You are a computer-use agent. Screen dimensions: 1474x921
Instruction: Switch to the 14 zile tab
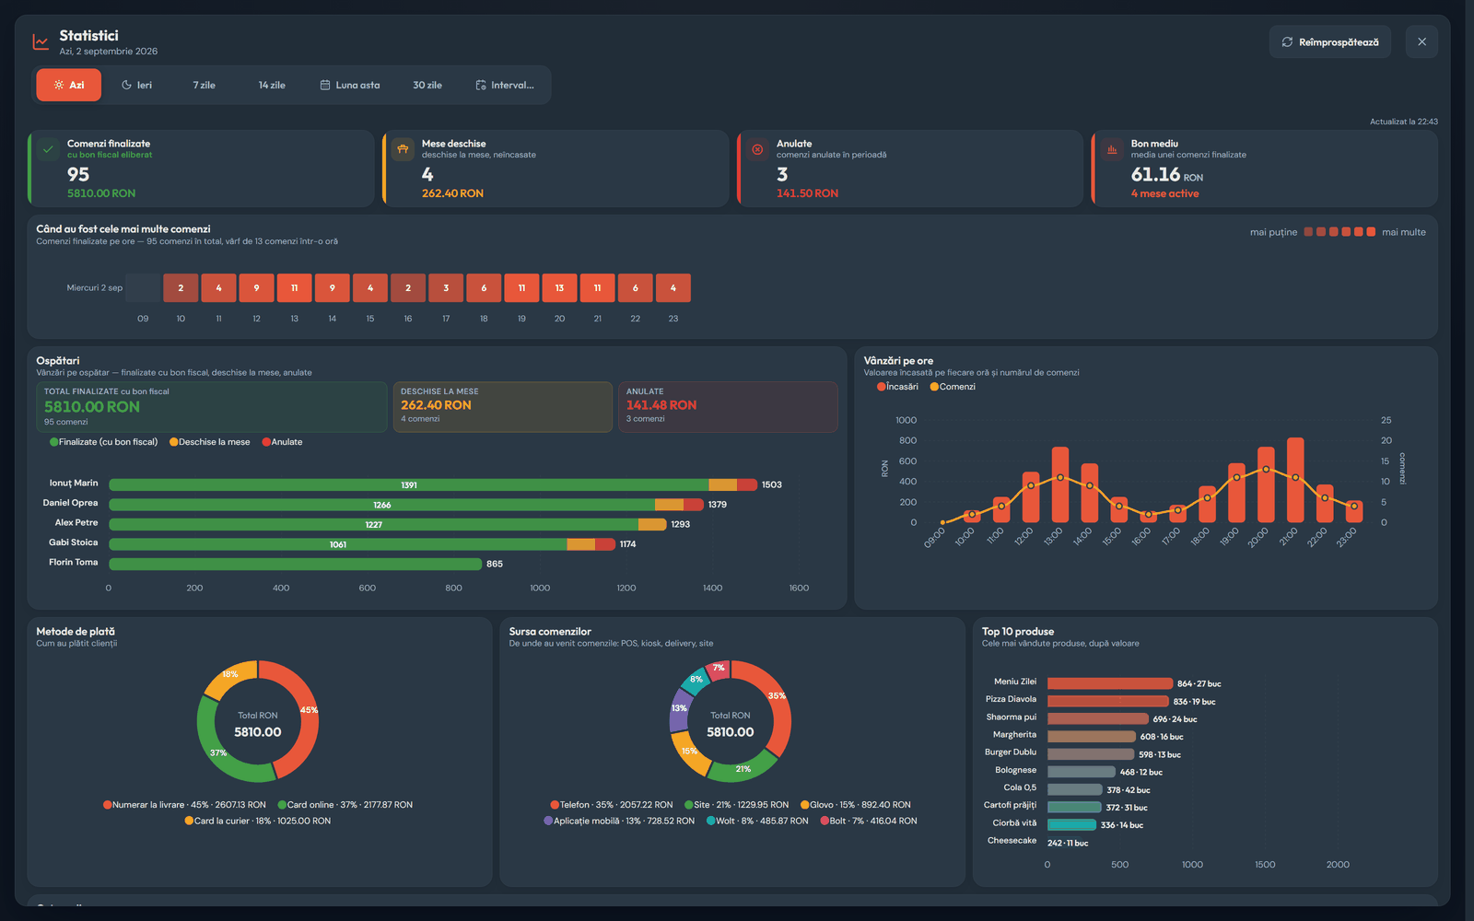pyautogui.click(x=272, y=85)
